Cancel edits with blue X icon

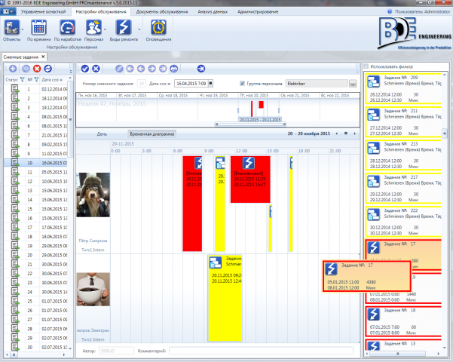[x=96, y=69]
